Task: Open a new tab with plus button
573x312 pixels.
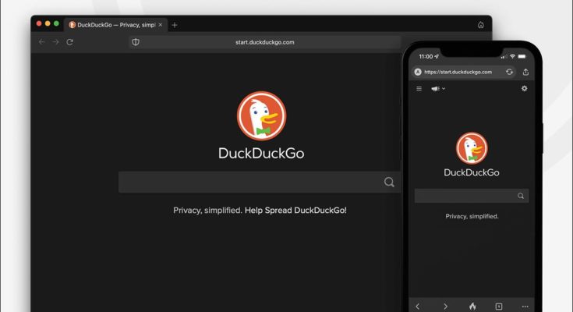Action: 175,25
